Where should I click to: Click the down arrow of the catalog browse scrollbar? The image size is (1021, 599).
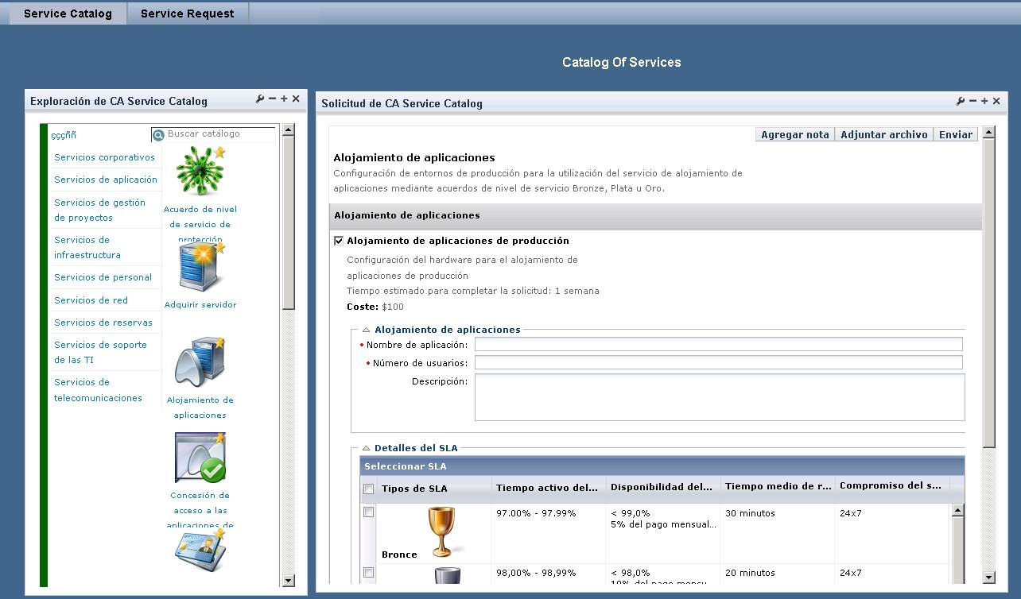point(289,581)
